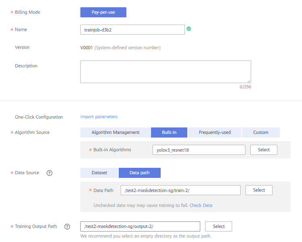Switch to the Frequently-used algorithm tab
302x242 pixels.
pos(215,132)
